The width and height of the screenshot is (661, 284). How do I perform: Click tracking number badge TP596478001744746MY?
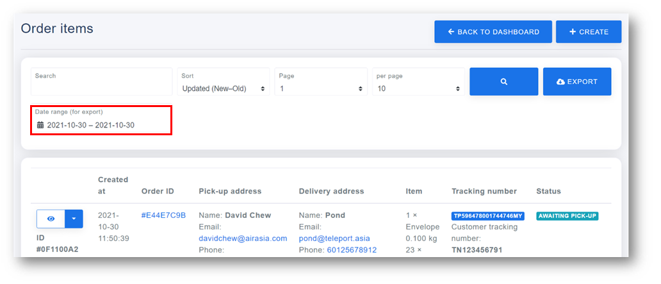click(x=487, y=216)
